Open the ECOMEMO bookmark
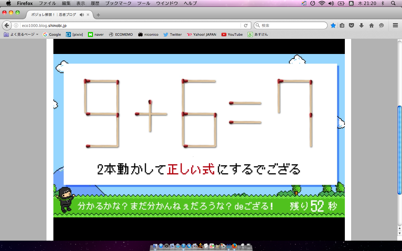Image resolution: width=402 pixels, height=251 pixels. tap(121, 35)
